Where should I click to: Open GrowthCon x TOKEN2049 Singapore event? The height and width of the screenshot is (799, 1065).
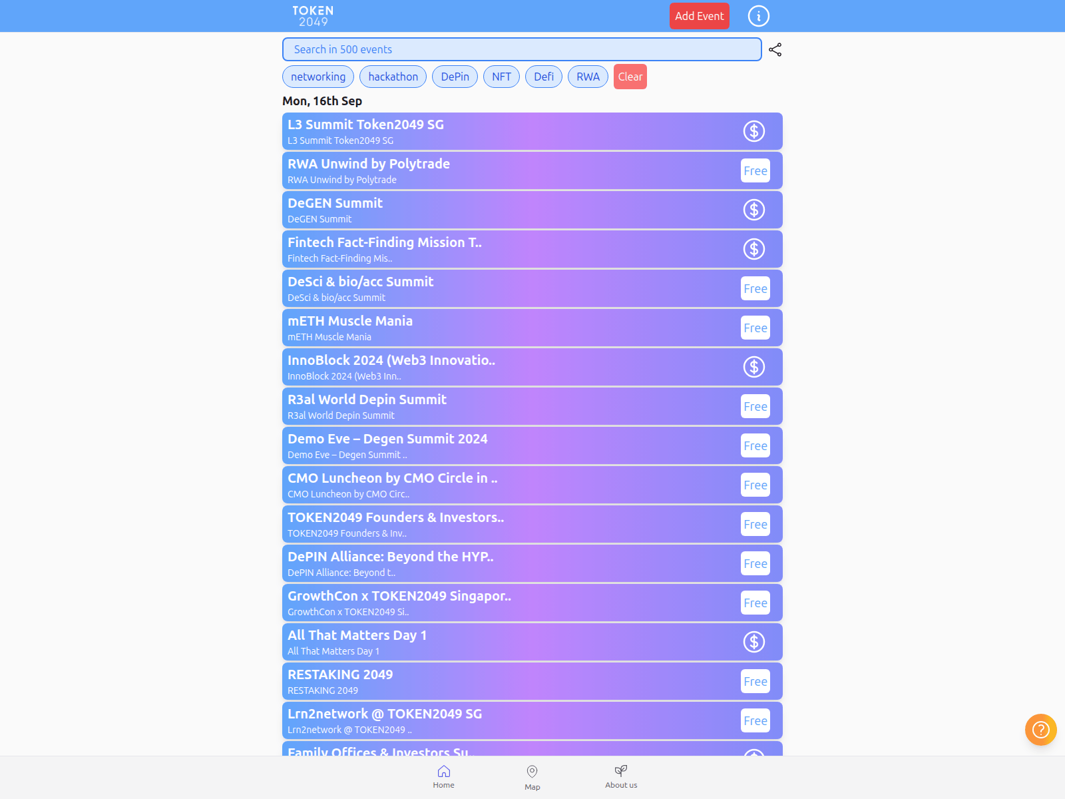click(x=532, y=603)
